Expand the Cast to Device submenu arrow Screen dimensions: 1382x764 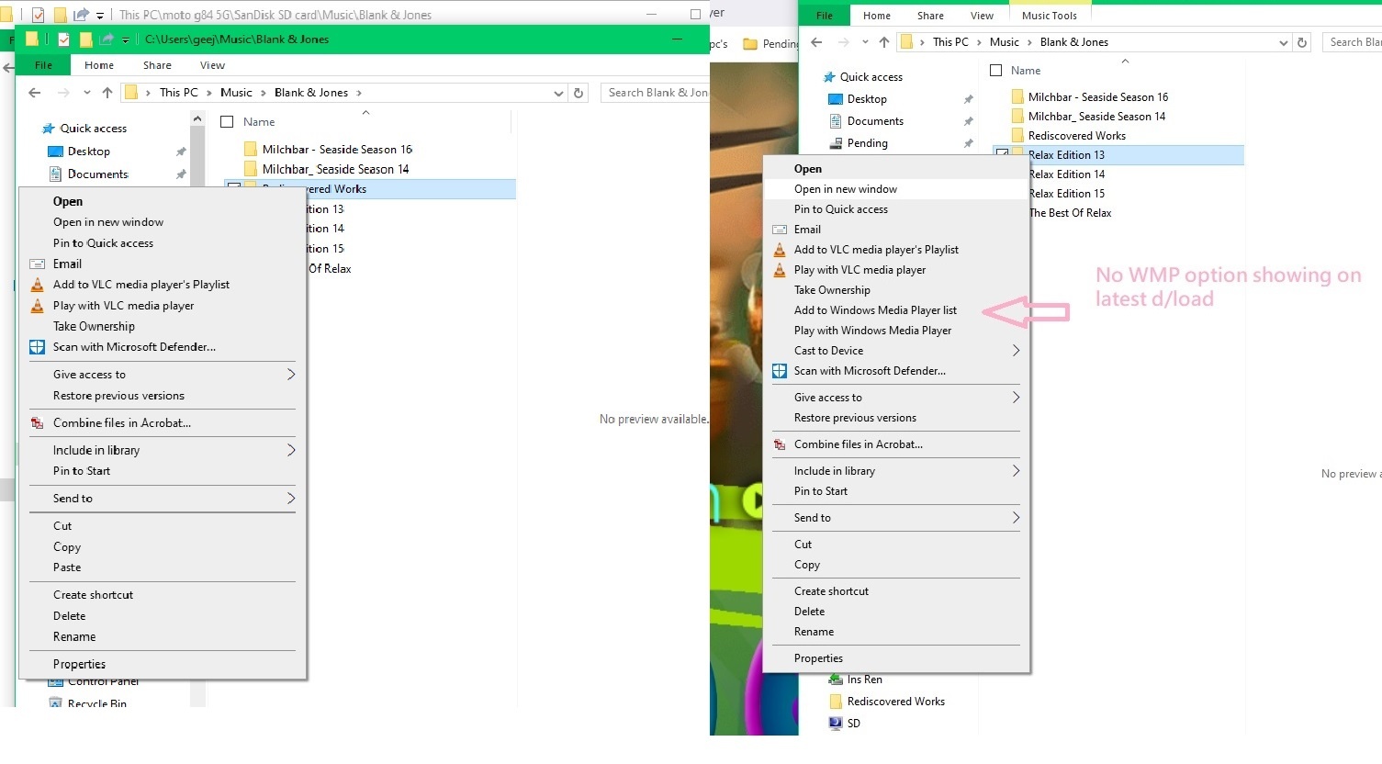click(1016, 351)
